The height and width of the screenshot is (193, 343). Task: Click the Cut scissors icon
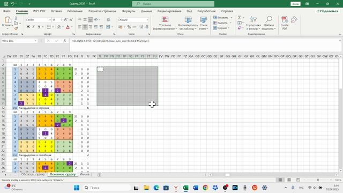point(16,18)
